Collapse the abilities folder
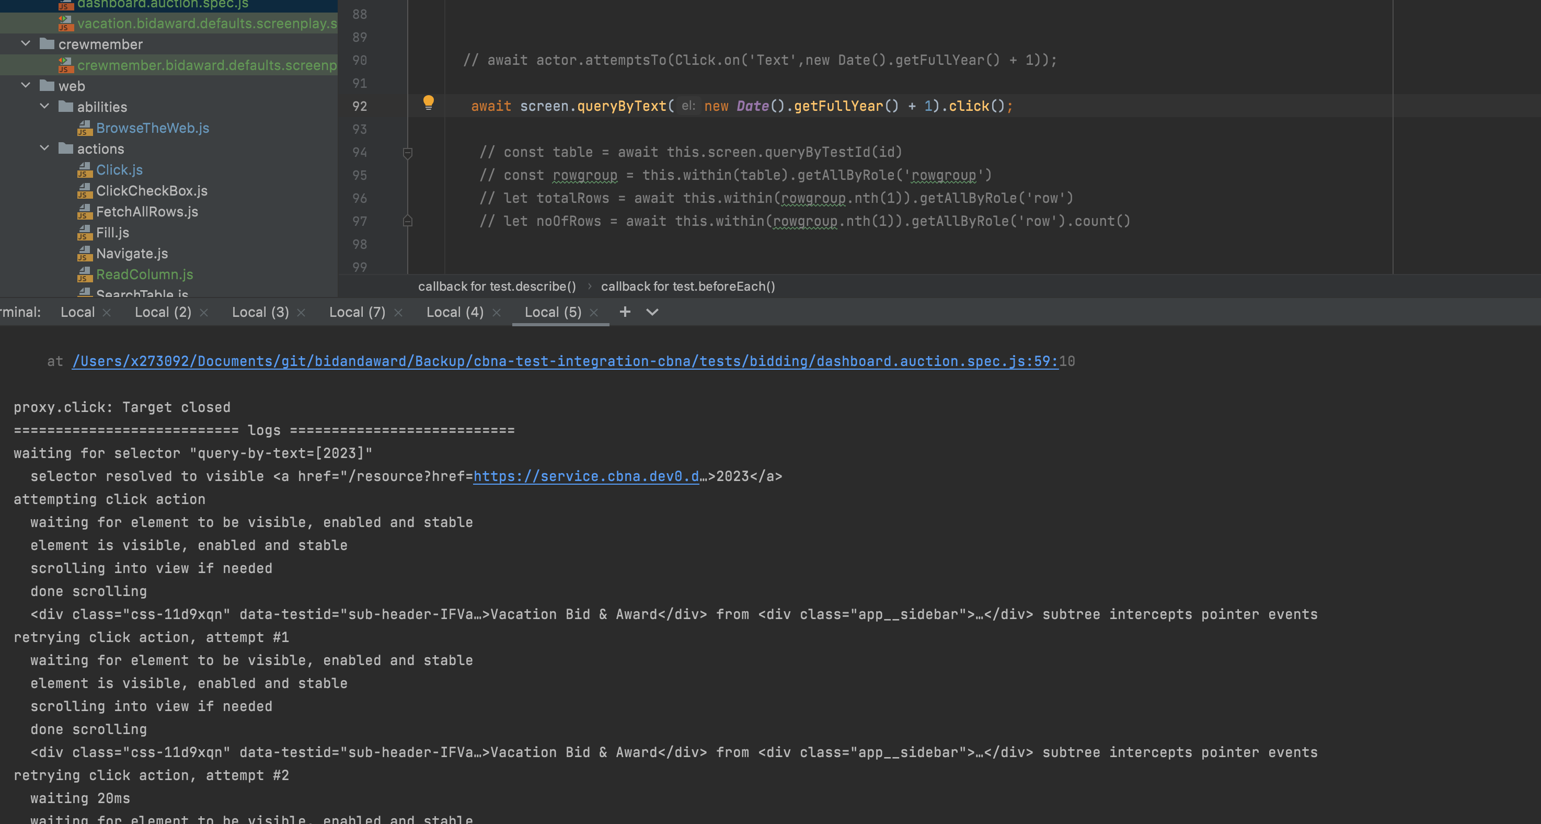Image resolution: width=1541 pixels, height=824 pixels. [x=44, y=106]
